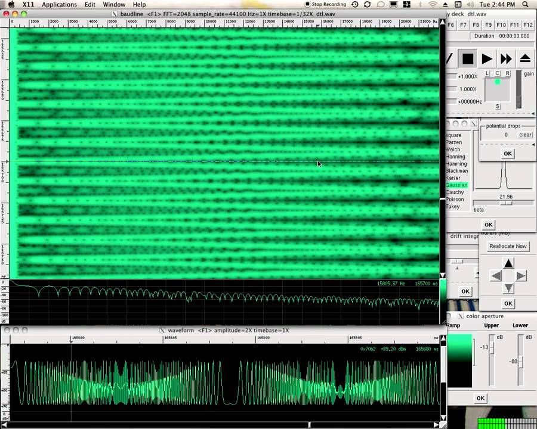Select the Blackman window type
The image size is (537, 429).
457,171
